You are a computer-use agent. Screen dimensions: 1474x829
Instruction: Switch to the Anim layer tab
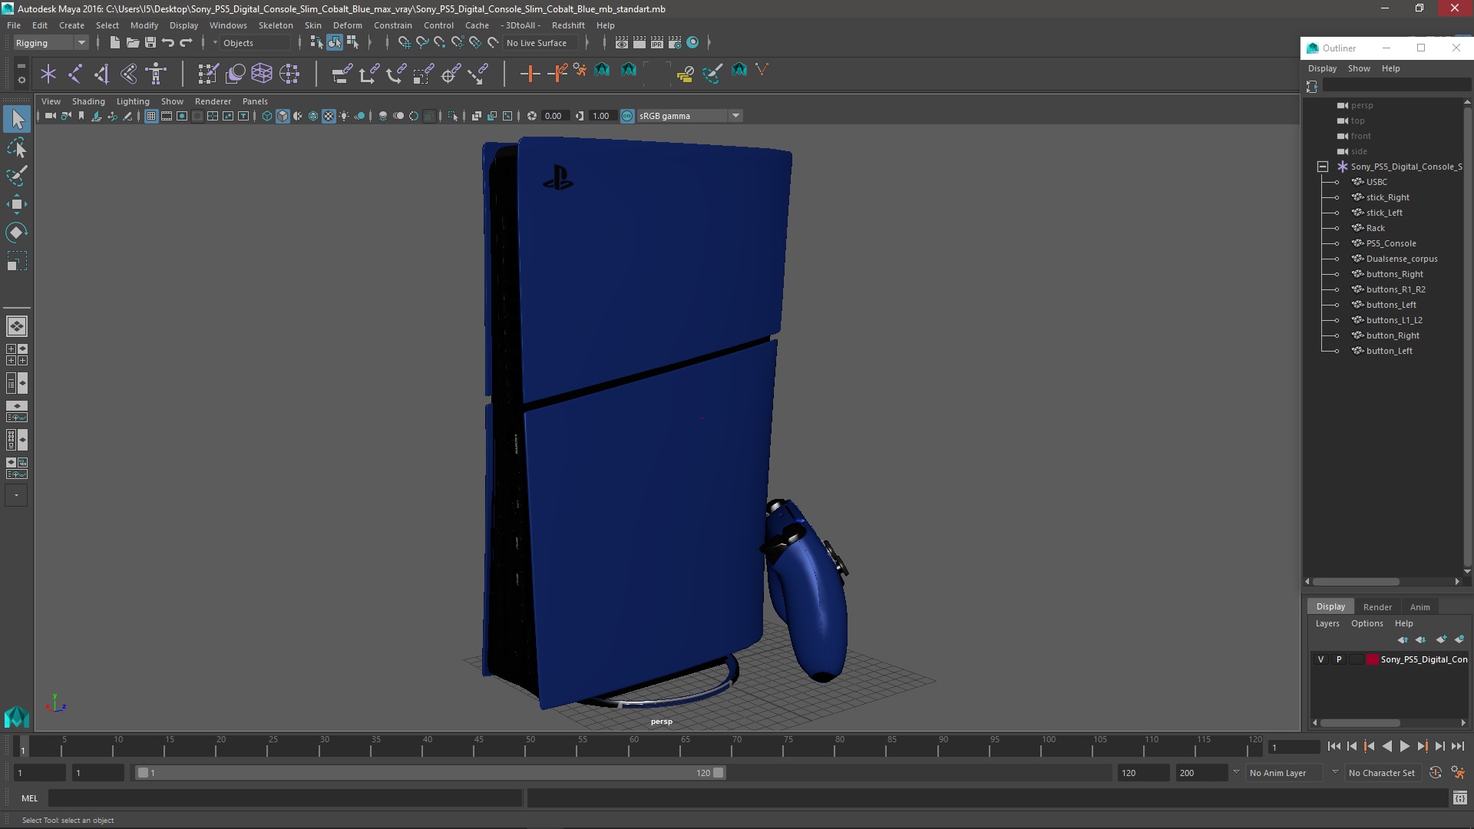[x=1419, y=606]
